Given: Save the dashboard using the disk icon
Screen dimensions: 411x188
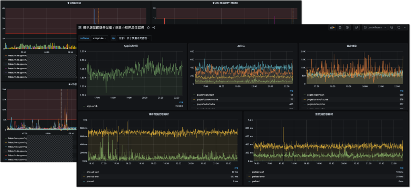Looking at the screenshot, I should pyautogui.click(x=340, y=27).
